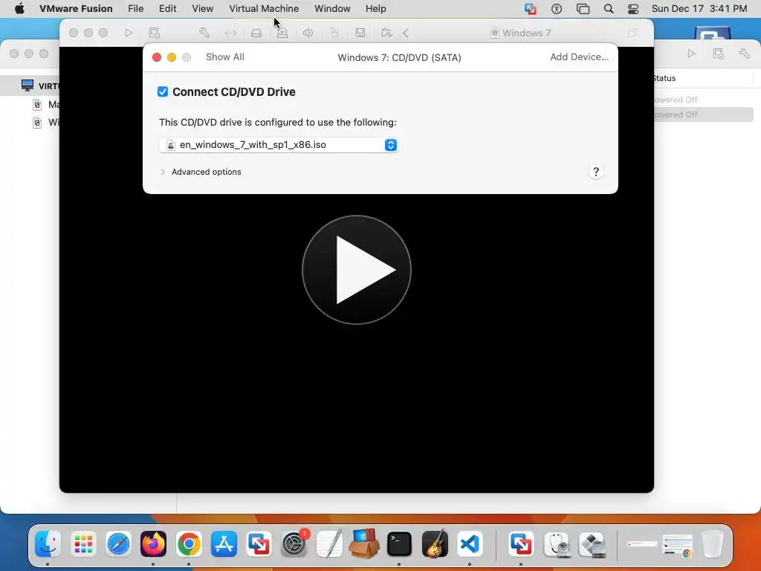The image size is (761, 571).
Task: Open Terminal from the dock
Action: coord(399,543)
